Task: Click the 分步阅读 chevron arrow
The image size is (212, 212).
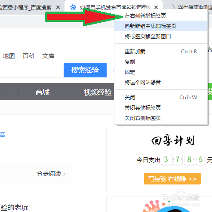Action: coord(64,174)
